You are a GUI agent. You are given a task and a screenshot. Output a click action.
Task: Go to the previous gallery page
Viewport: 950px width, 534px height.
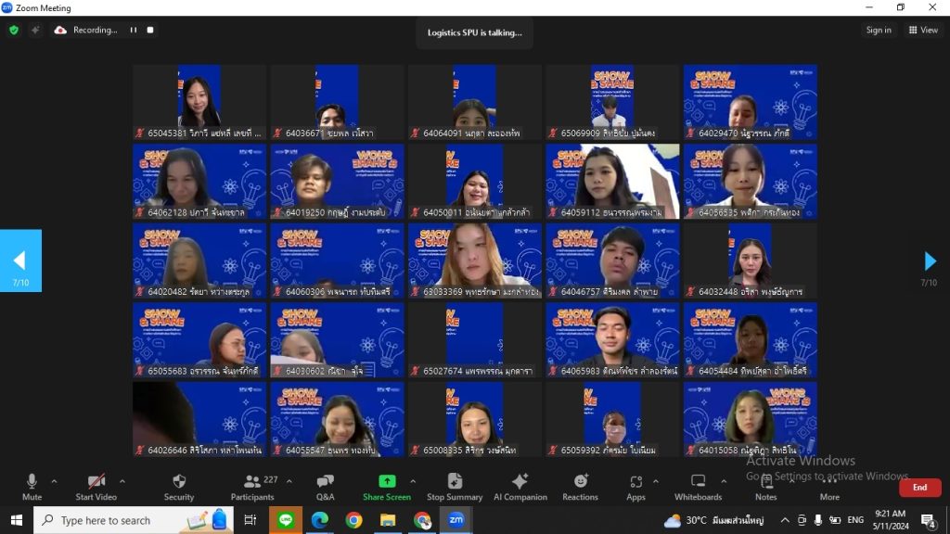pyautogui.click(x=20, y=261)
